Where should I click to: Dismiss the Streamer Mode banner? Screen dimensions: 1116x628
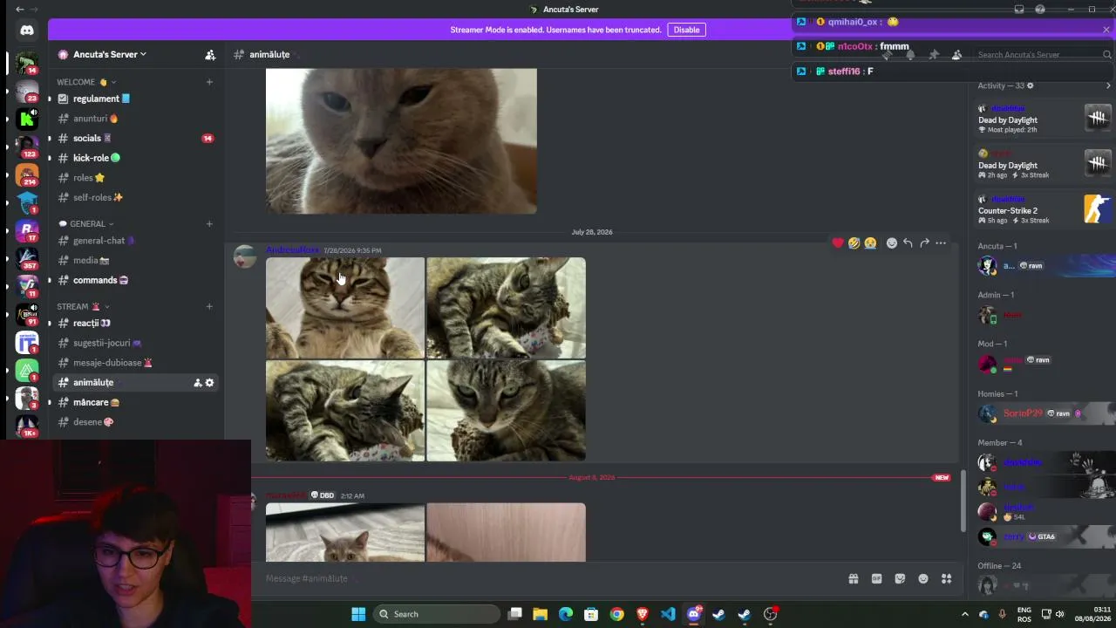click(1106, 30)
